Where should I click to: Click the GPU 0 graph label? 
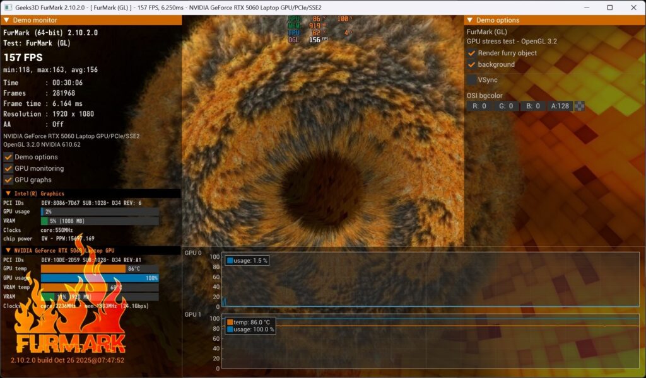(193, 253)
